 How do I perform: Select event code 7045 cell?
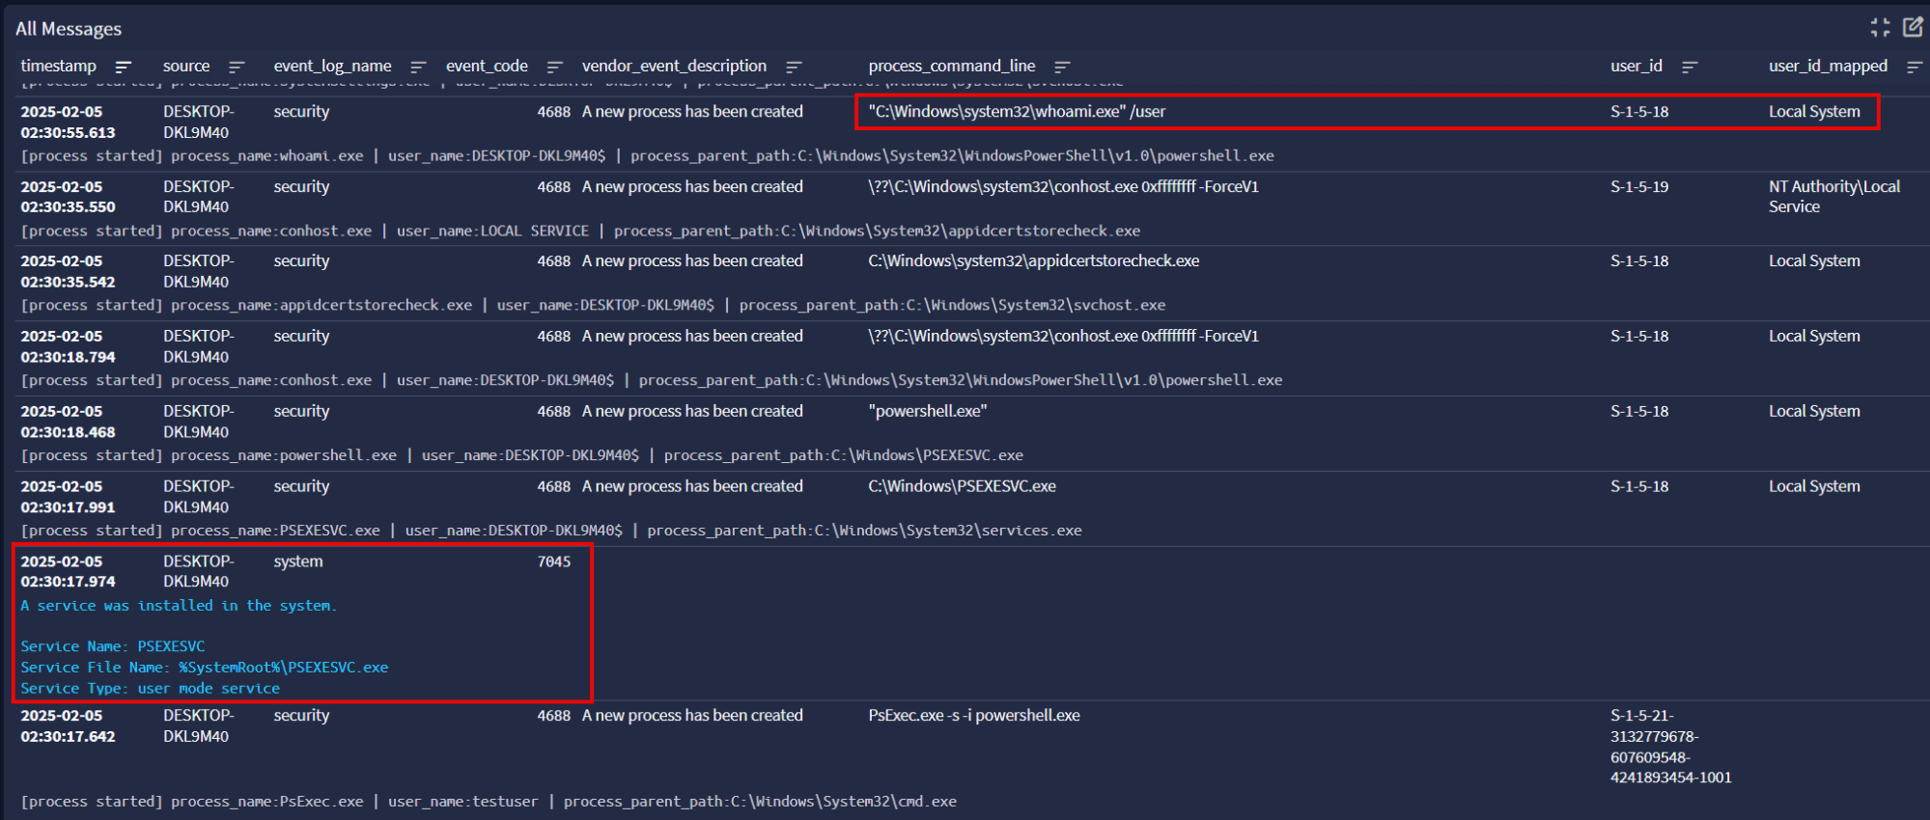point(553,561)
